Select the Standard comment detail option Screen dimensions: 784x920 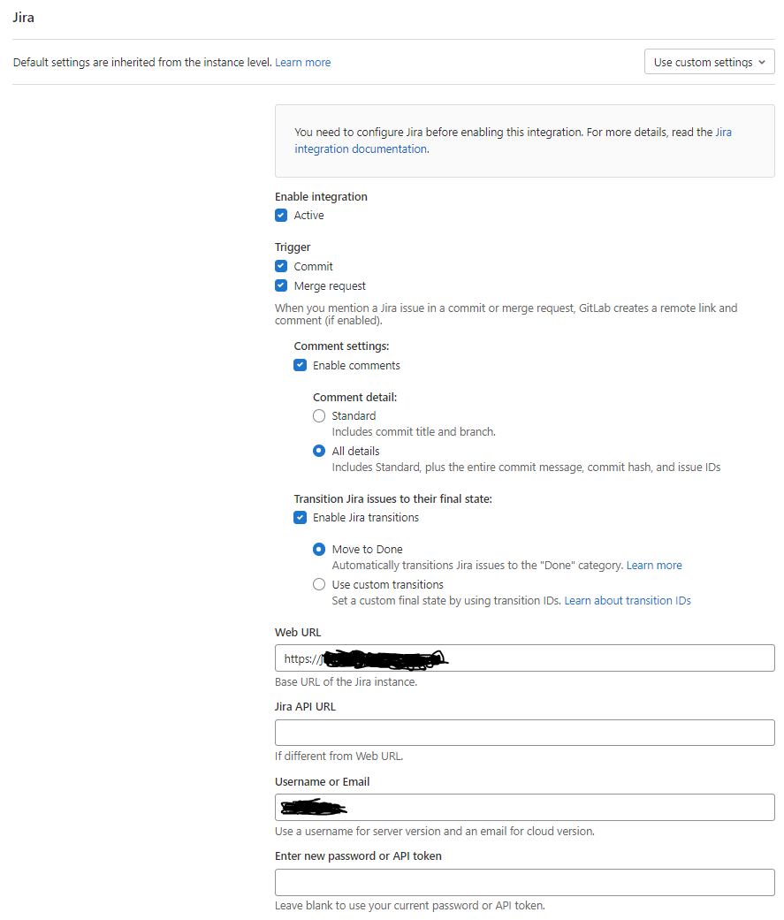[x=319, y=416]
